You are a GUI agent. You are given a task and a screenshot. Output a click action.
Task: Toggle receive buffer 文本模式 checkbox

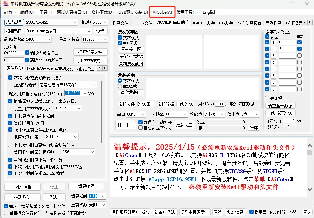point(120,38)
